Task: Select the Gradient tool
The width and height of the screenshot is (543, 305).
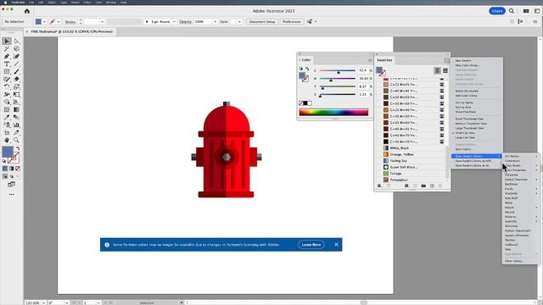Action: click(x=16, y=109)
